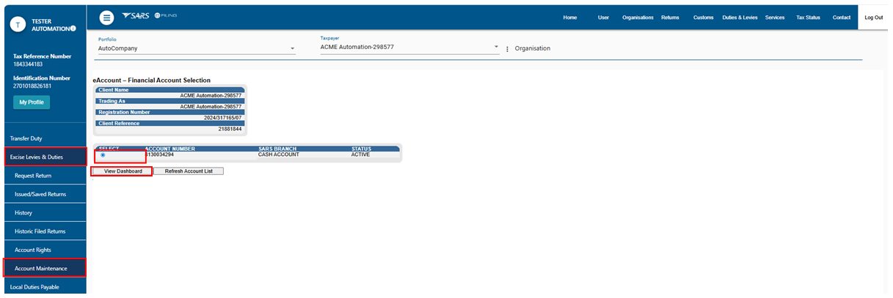This screenshot has width=893, height=298.
Task: Expand the Portfolio dropdown
Action: coord(292,49)
